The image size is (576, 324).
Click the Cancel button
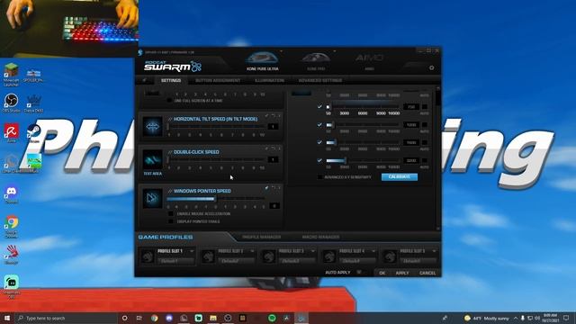pos(427,273)
